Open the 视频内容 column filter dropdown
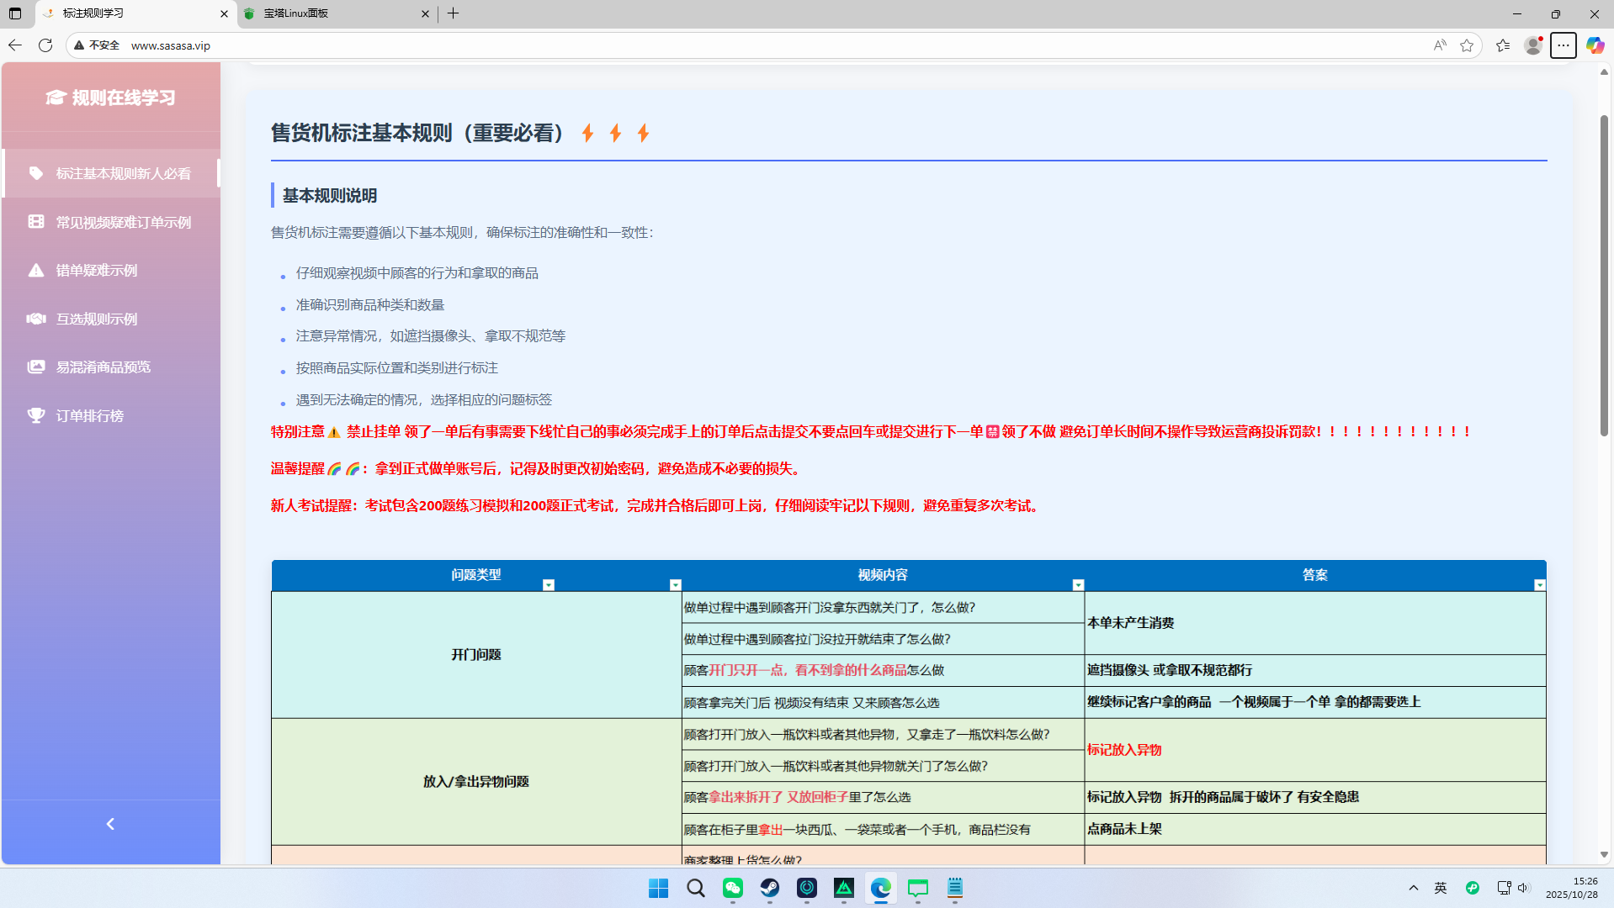 pos(1078,585)
